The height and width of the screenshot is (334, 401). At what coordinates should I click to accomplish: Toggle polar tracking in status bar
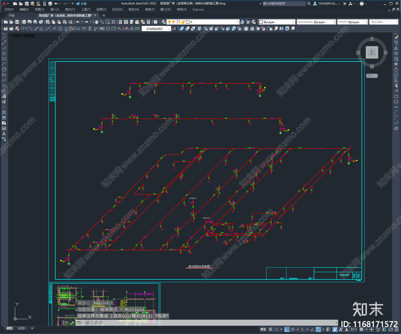click(x=292, y=329)
